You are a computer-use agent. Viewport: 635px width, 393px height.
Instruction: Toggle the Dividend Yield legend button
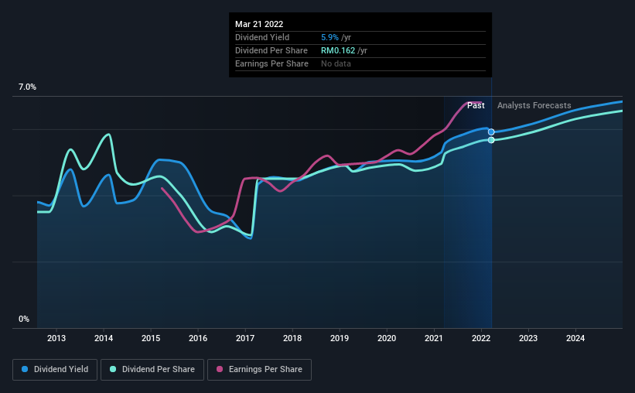pyautogui.click(x=55, y=370)
